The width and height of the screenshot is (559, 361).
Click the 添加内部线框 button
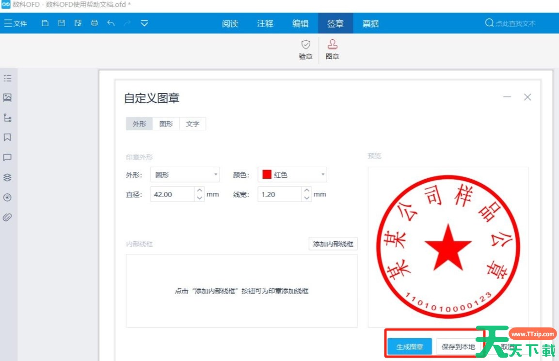(x=333, y=244)
